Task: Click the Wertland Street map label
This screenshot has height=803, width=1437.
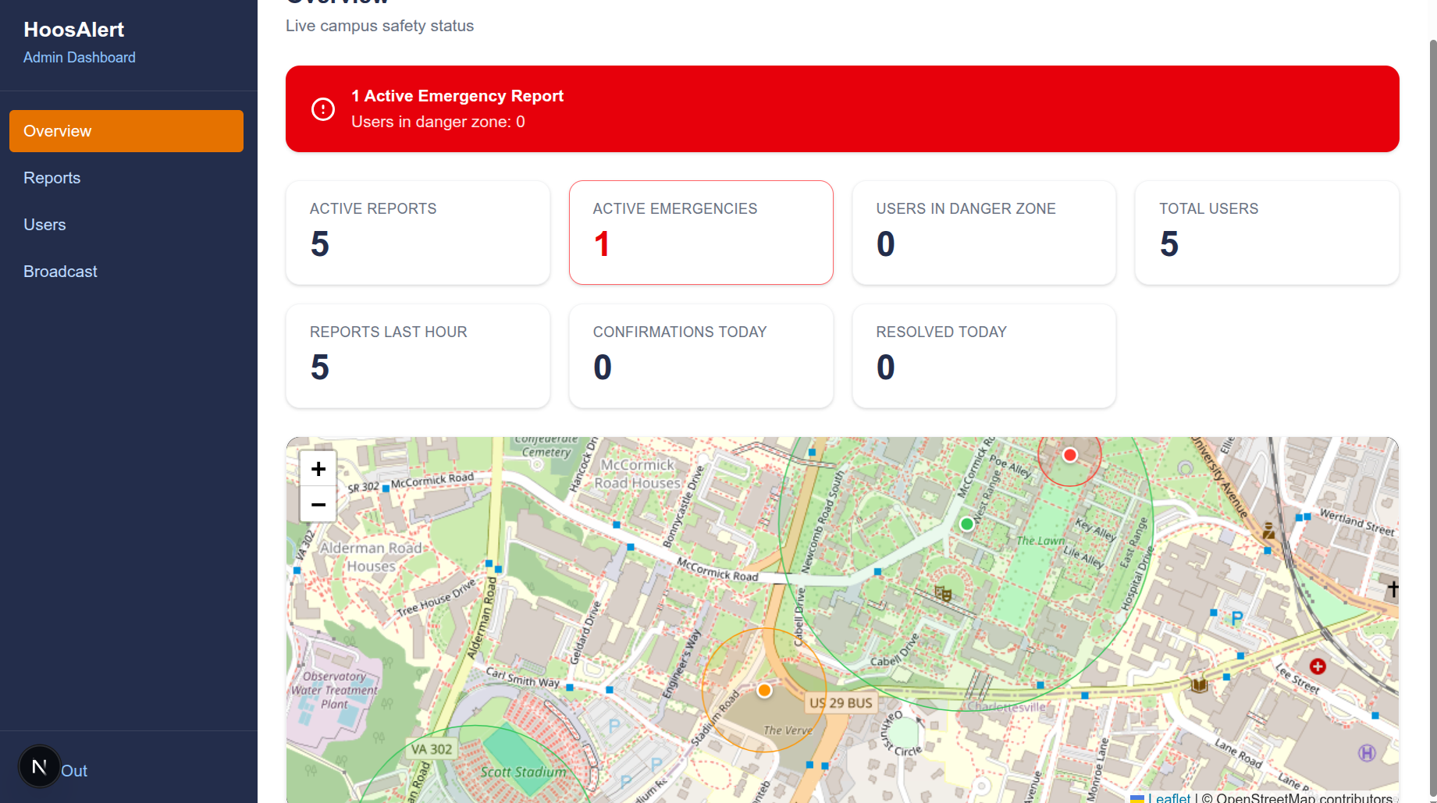Action: point(1357,522)
